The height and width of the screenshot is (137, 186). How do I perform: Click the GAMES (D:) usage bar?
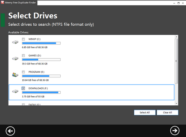(x=41, y=60)
